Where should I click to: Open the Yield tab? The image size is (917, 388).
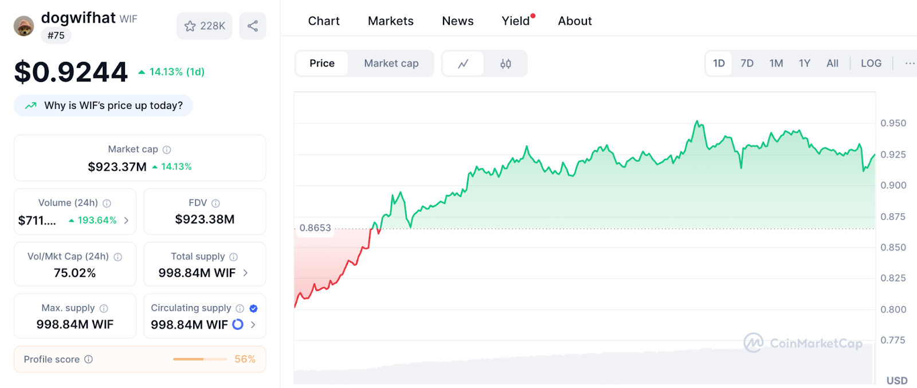(x=516, y=21)
